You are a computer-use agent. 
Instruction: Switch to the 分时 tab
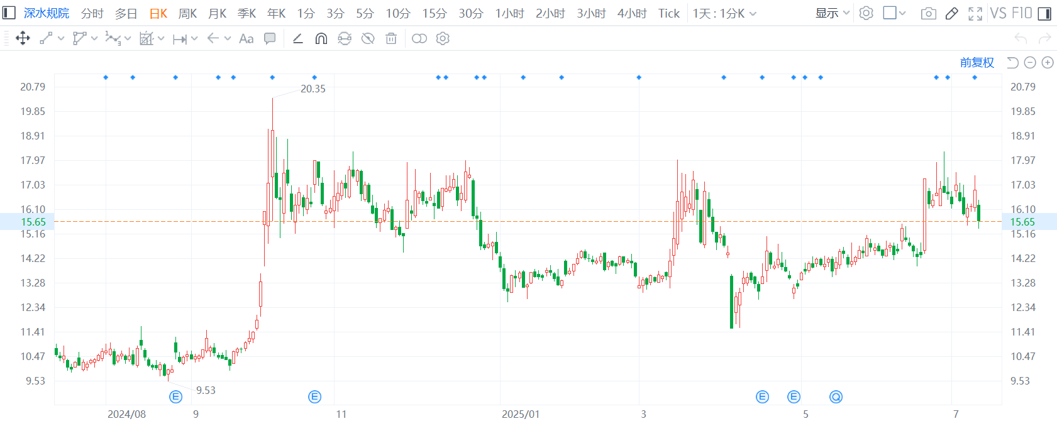pyautogui.click(x=92, y=13)
